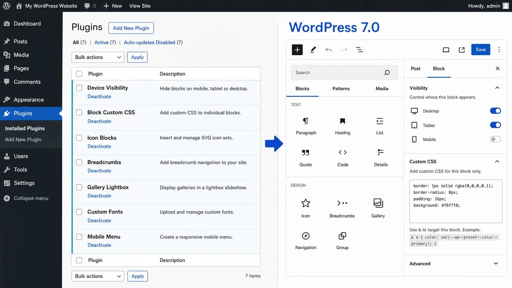The width and height of the screenshot is (512, 288).
Task: Check the Gallery Lightbox plugin checkbox
Action: point(79,187)
